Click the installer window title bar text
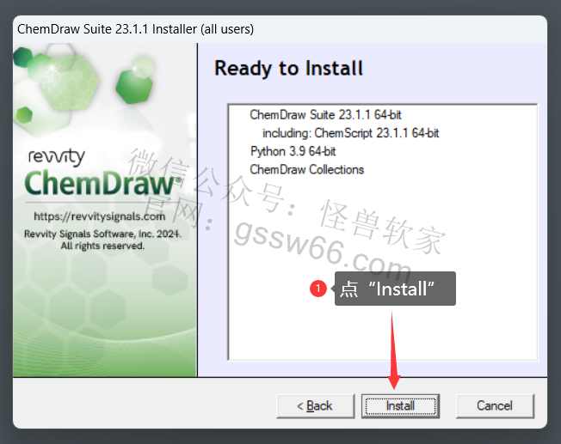Screen dimensions: 561x444 coord(136,29)
